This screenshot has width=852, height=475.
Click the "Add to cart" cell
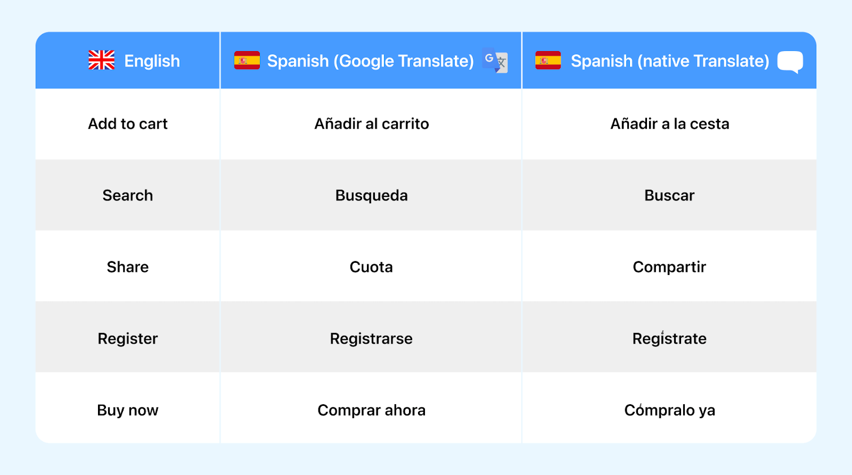[128, 124]
